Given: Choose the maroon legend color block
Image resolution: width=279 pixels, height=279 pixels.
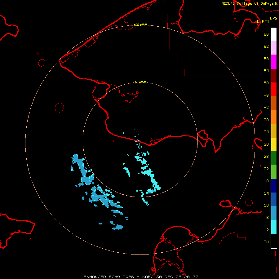Looking at the screenshot, I should pyautogui.click(x=274, y=76).
